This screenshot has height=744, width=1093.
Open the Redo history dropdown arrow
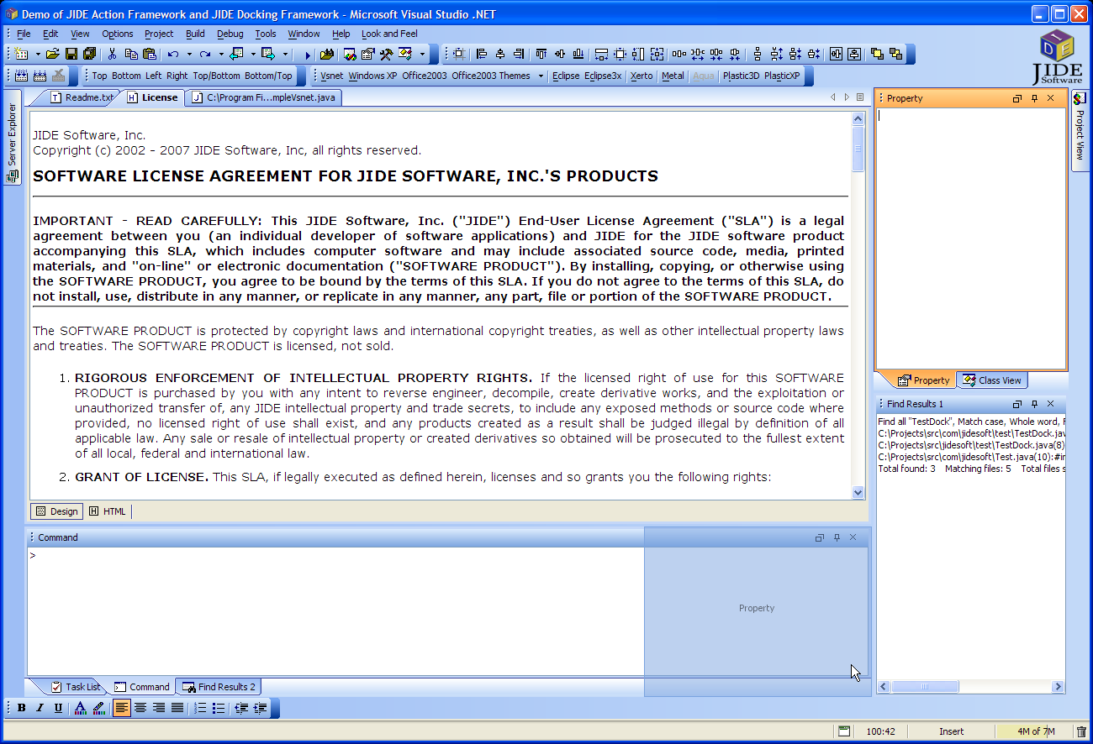[x=221, y=54]
